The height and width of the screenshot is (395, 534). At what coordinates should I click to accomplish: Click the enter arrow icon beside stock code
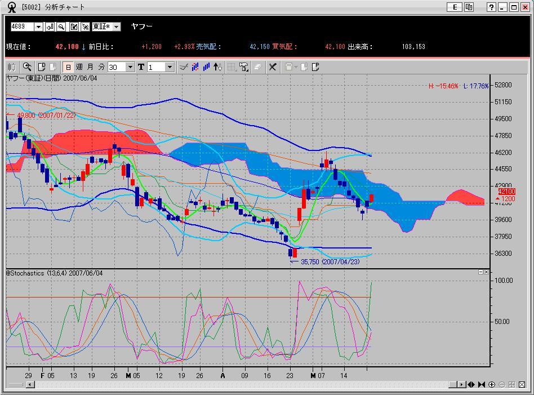click(x=50, y=27)
